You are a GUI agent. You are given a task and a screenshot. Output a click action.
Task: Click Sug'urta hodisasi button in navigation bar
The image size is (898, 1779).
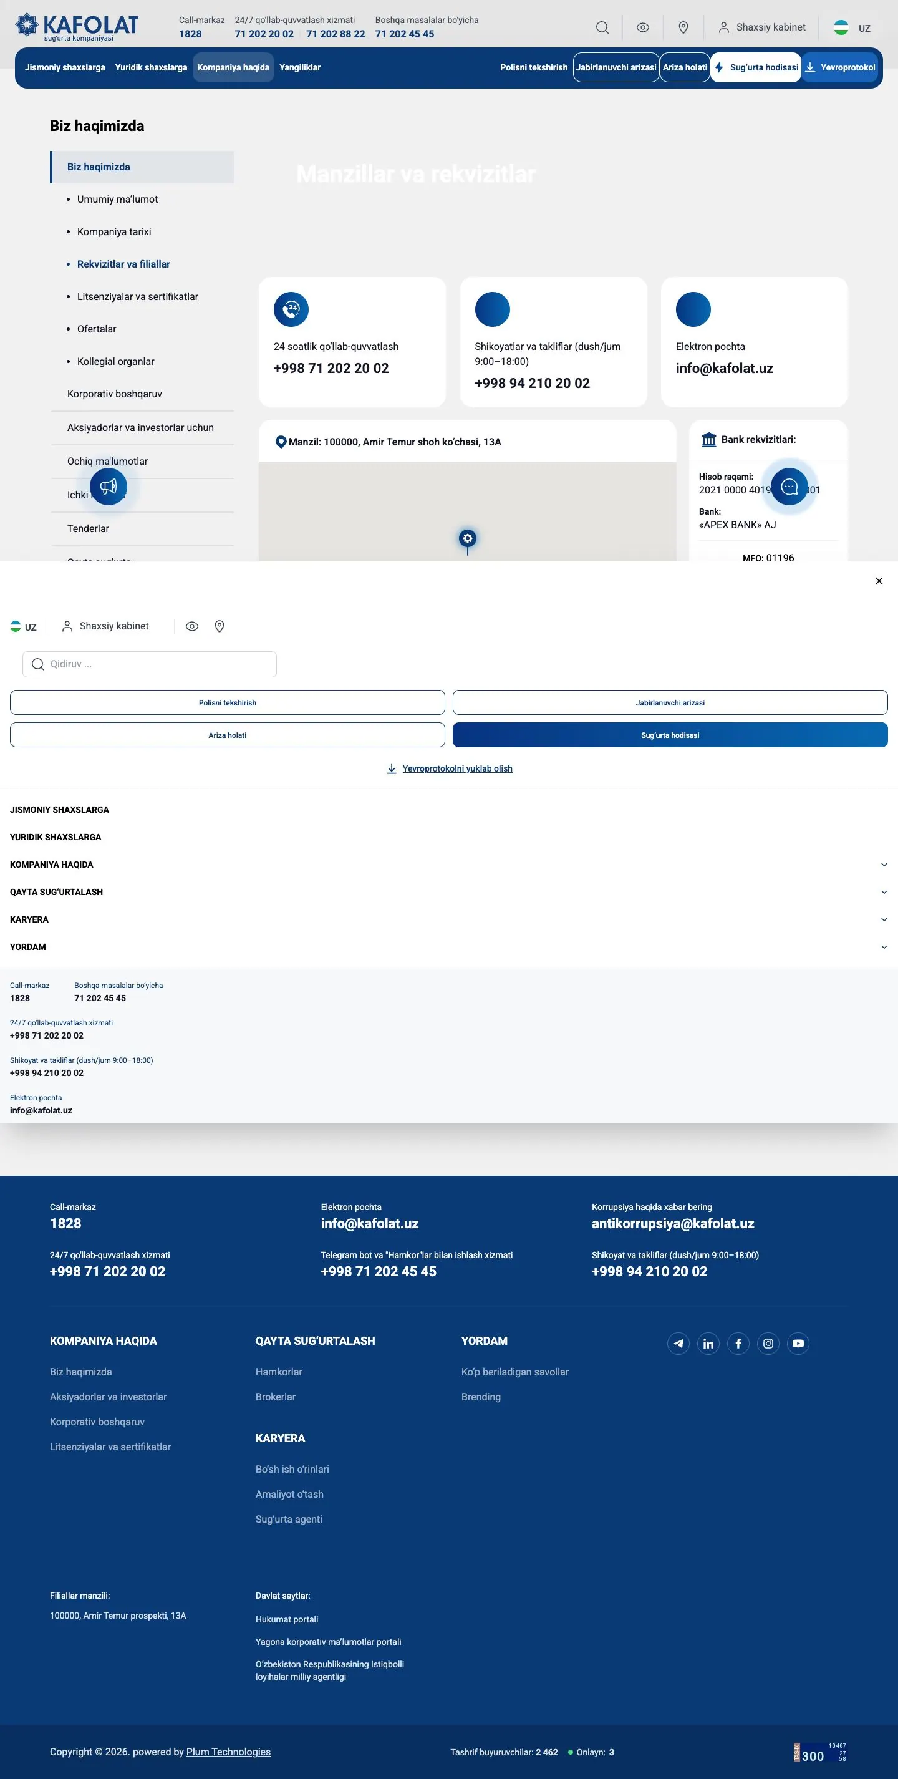(x=756, y=67)
